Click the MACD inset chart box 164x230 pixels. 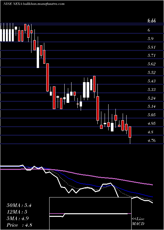pyautogui.click(x=90, y=214)
